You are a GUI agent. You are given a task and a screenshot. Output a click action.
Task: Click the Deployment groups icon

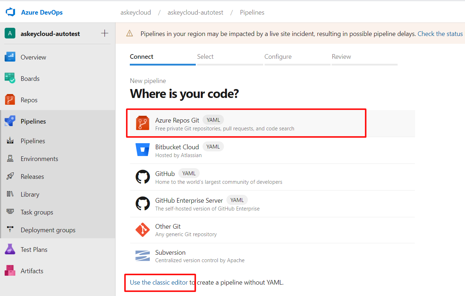point(10,230)
